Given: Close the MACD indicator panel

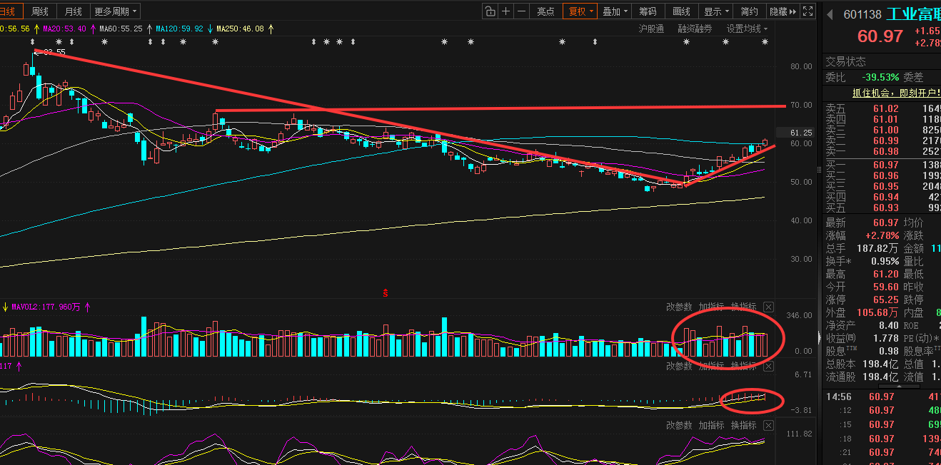Looking at the screenshot, I should click(x=768, y=366).
